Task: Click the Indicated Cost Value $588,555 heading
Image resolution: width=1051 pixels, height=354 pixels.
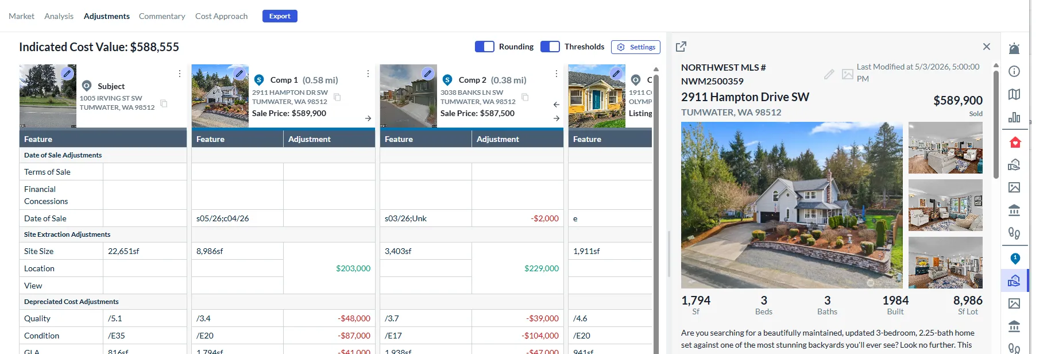Action: point(99,47)
